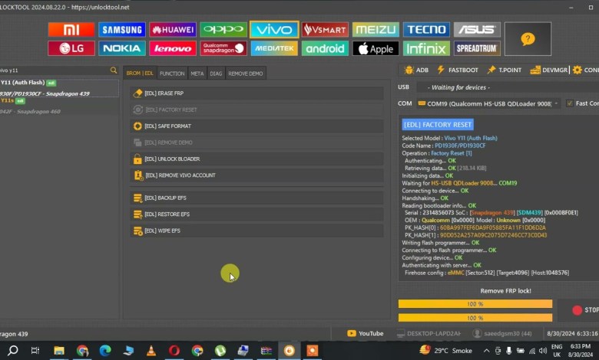
Task: Expand the COM port dropdown
Action: click(556, 103)
